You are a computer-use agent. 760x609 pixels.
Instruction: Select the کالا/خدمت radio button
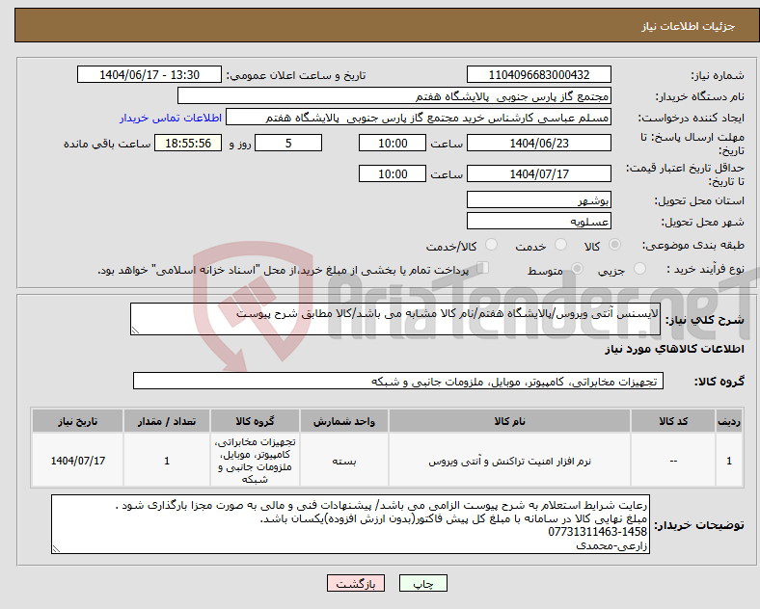pyautogui.click(x=492, y=245)
